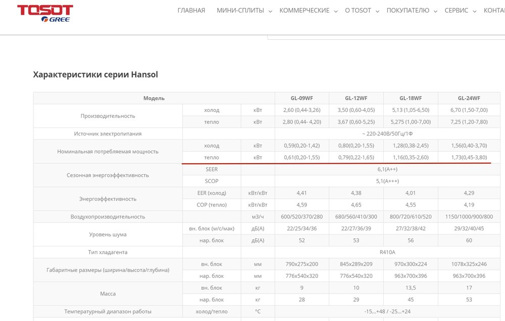The height and width of the screenshot is (321, 505).
Task: Select the GL-12WF column header
Action: tap(356, 98)
